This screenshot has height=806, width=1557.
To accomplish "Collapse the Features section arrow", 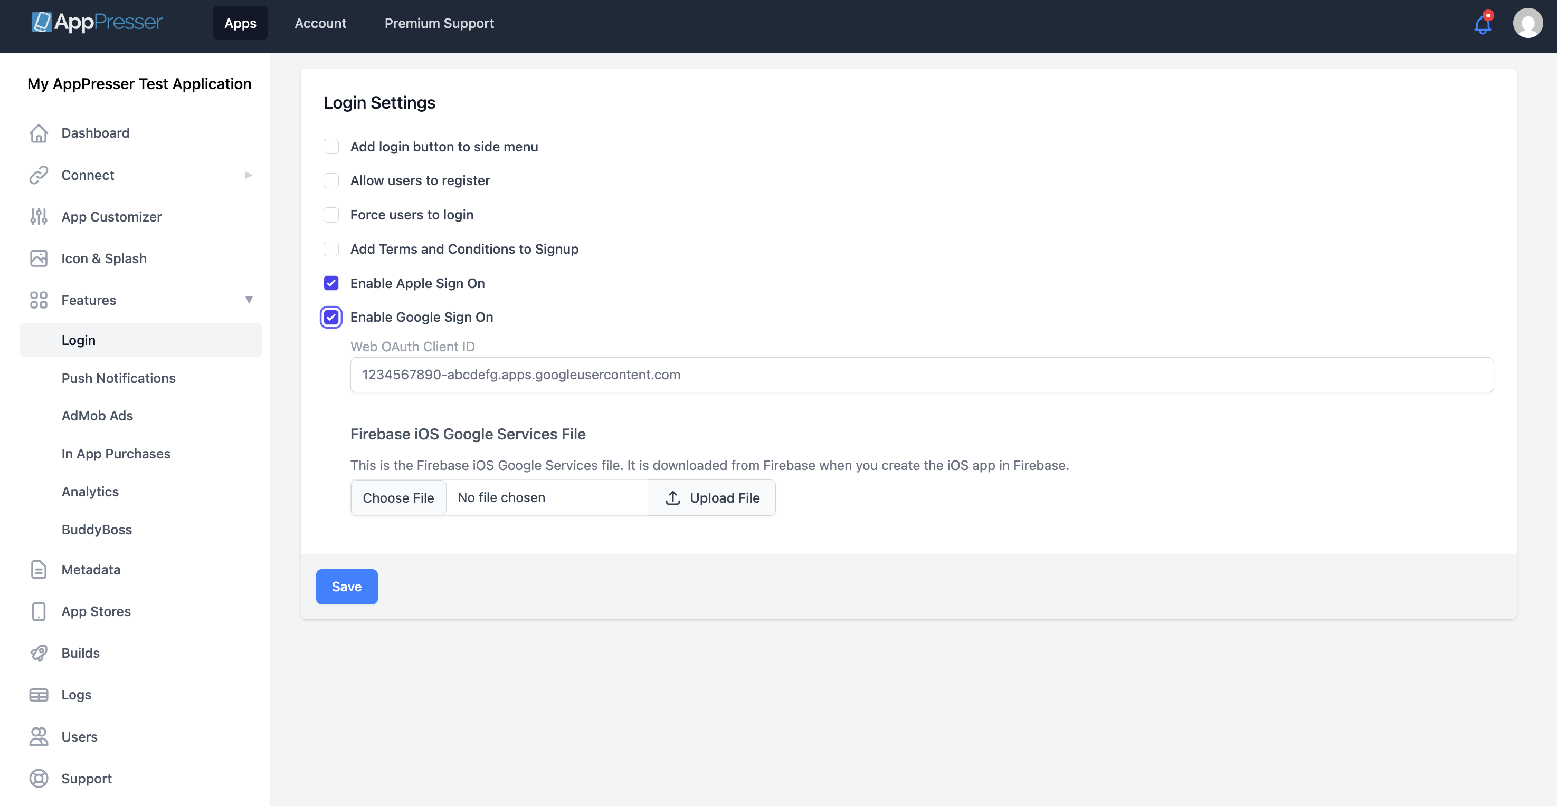I will click(x=249, y=300).
